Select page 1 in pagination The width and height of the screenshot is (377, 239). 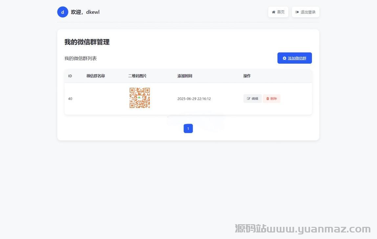click(188, 128)
